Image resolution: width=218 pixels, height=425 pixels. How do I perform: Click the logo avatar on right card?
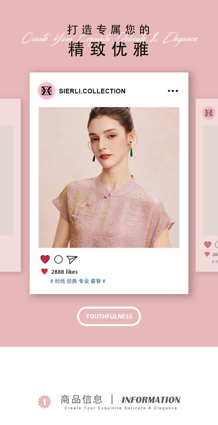[x=209, y=113]
